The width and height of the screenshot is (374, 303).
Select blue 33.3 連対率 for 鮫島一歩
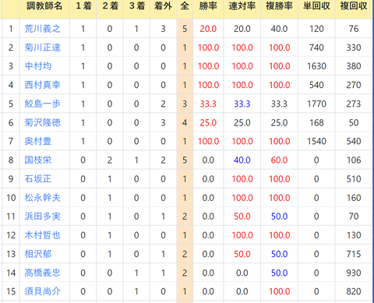242,104
